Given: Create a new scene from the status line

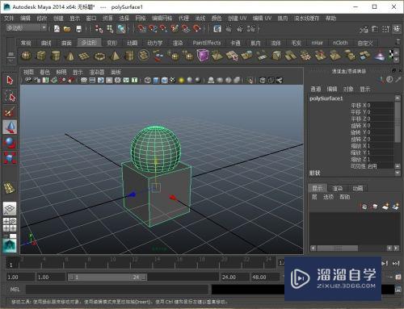Looking at the screenshot, I should pyautogui.click(x=57, y=28).
